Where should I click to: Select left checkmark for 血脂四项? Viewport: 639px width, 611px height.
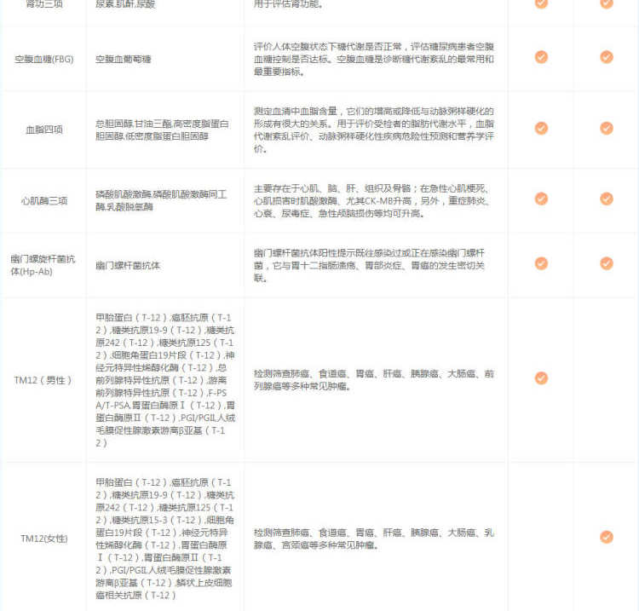tap(541, 129)
